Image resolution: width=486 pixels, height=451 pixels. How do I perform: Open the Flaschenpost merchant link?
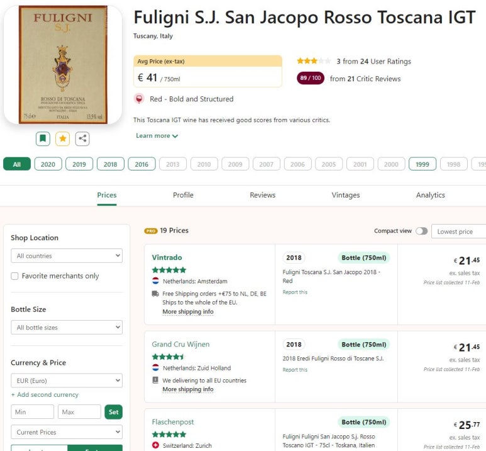[173, 422]
